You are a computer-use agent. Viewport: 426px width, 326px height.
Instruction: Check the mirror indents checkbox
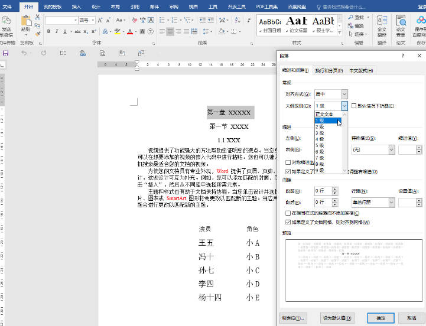288,162
